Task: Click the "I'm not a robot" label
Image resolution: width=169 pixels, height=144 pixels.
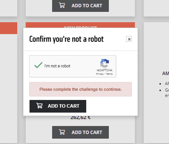Action: click(57, 66)
